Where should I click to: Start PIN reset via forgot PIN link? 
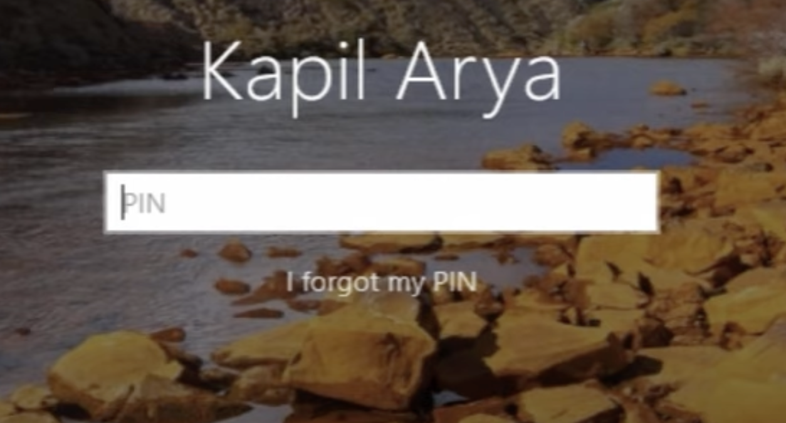(381, 282)
